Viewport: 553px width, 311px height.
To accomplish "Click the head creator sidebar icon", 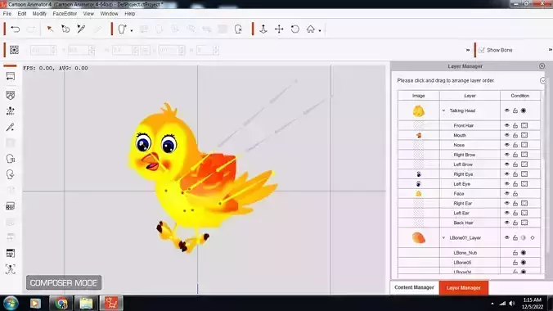I will click(11, 159).
